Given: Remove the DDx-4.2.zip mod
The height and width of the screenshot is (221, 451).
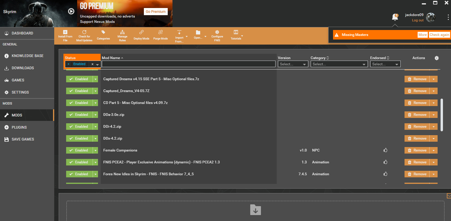Looking at the screenshot, I should [x=417, y=138].
